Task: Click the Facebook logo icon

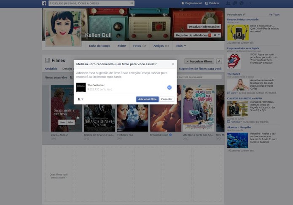Action: 44,3
